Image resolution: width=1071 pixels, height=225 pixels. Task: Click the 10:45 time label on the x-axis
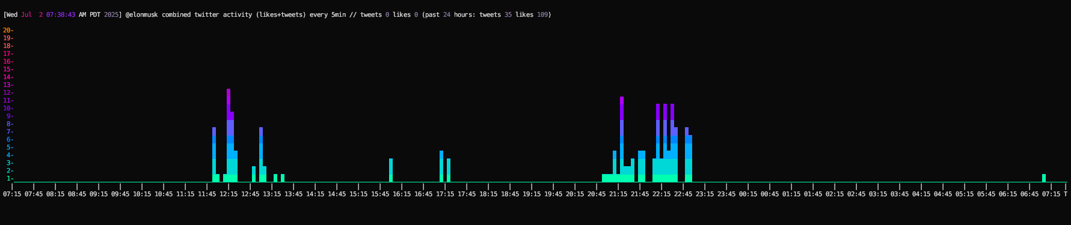click(164, 194)
